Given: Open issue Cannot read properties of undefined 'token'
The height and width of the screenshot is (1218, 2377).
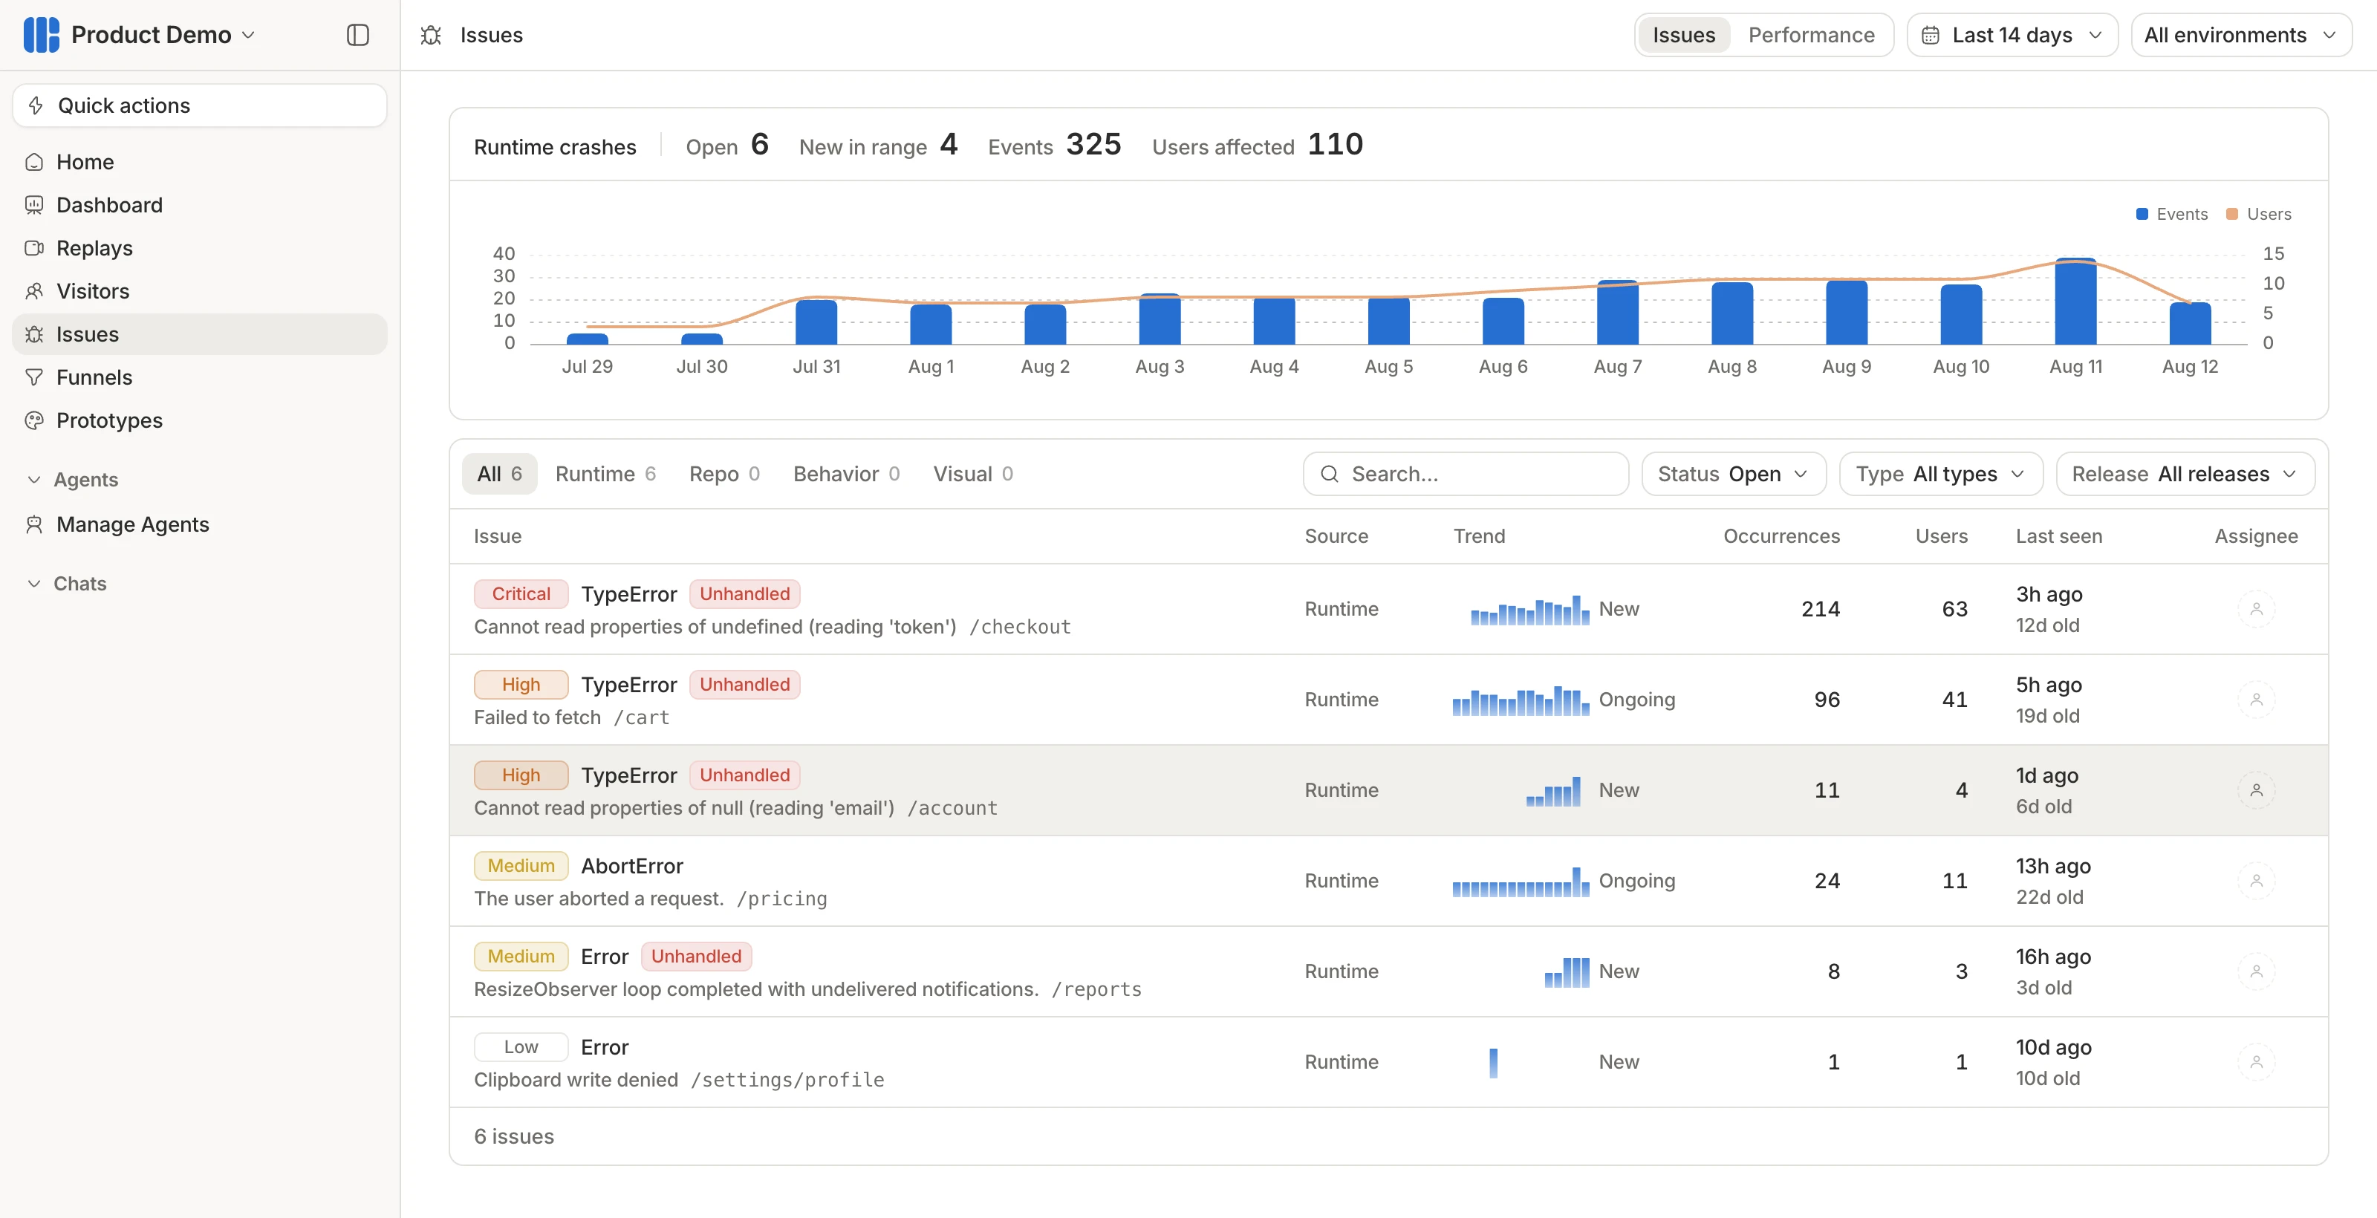Looking at the screenshot, I should (x=1388, y=609).
